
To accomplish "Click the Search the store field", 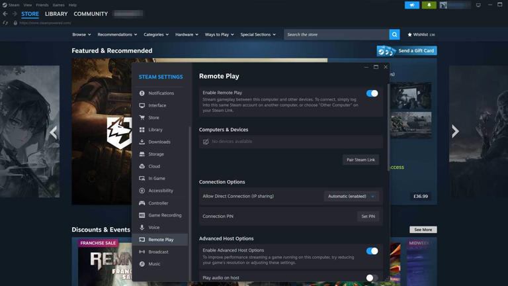I will pyautogui.click(x=337, y=34).
